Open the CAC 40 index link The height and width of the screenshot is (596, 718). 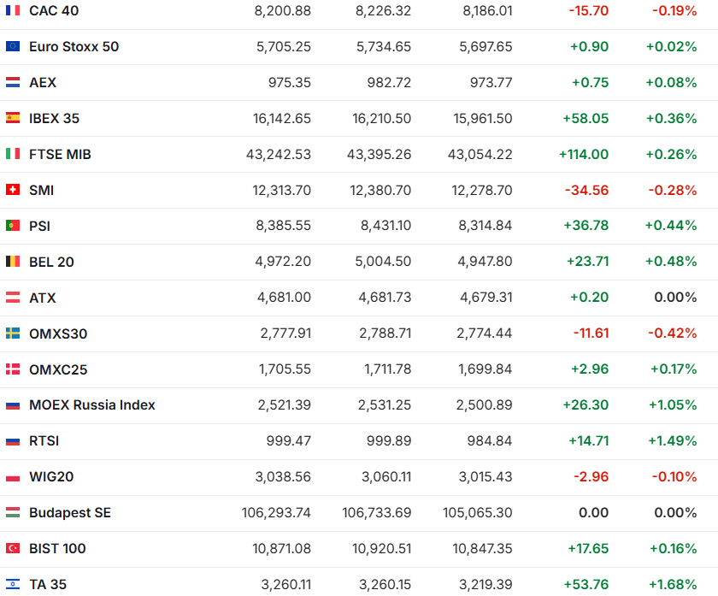[55, 11]
